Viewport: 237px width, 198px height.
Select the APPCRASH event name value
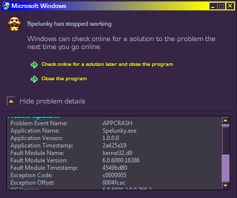(118, 123)
